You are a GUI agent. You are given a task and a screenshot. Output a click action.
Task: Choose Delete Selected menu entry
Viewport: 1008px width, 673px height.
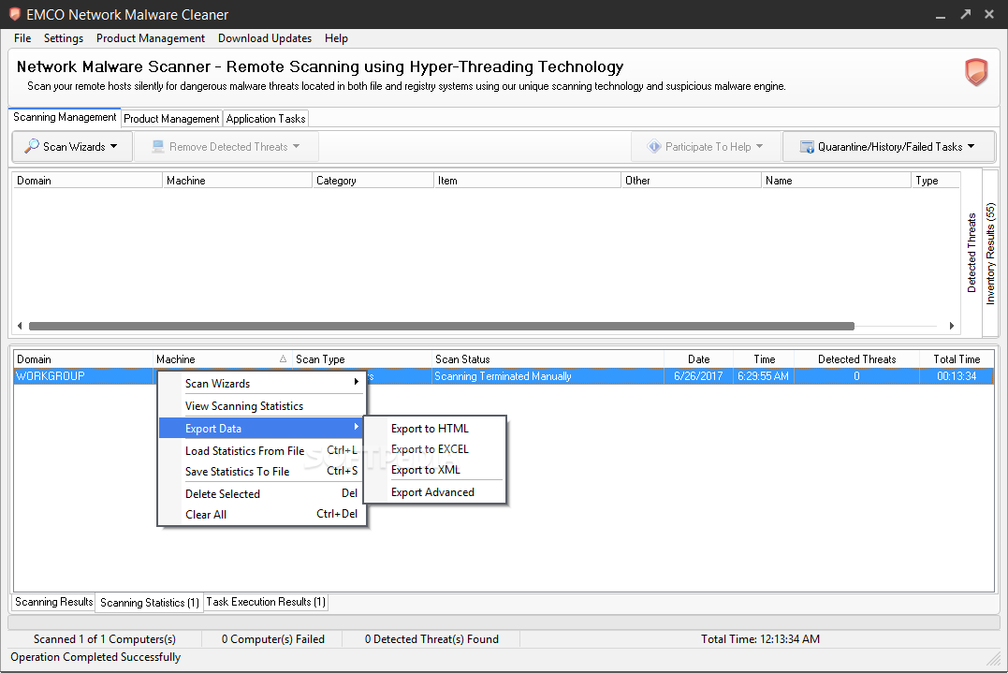click(x=262, y=493)
